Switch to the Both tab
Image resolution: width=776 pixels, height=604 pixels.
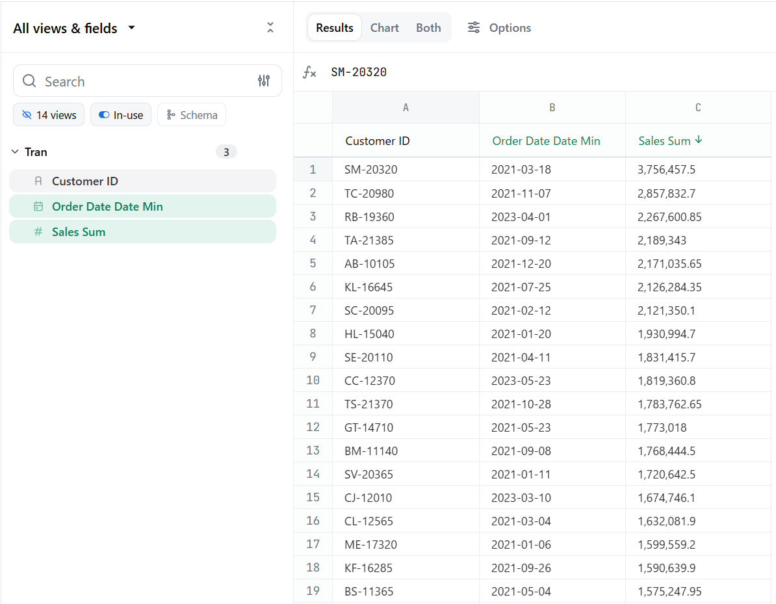[428, 27]
